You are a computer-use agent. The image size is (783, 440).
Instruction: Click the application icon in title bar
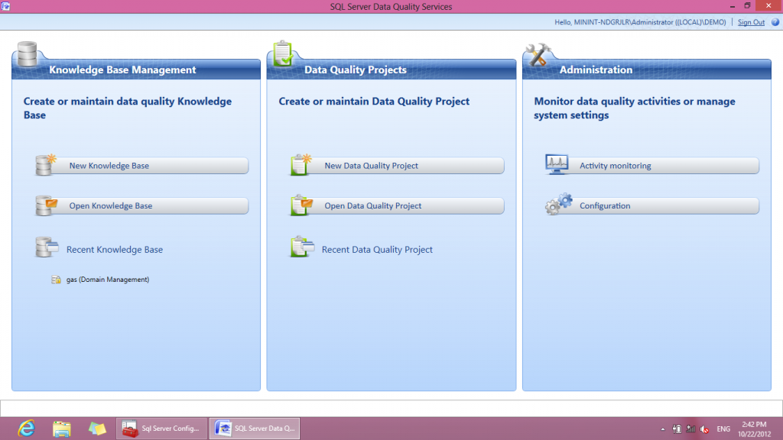[5, 6]
